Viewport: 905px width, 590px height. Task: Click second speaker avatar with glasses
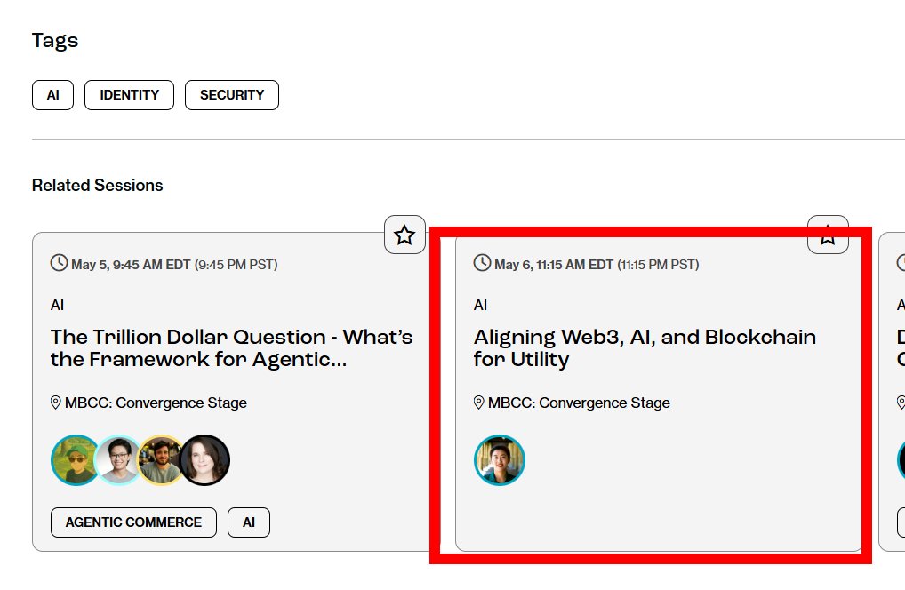point(118,460)
